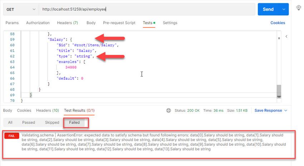
Task: Filter test results by Passed
Action: (x=29, y=123)
